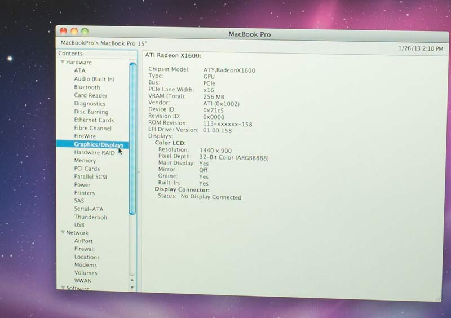Open Locations network entry
Screen dimensions: 451x318
[x=87, y=257]
